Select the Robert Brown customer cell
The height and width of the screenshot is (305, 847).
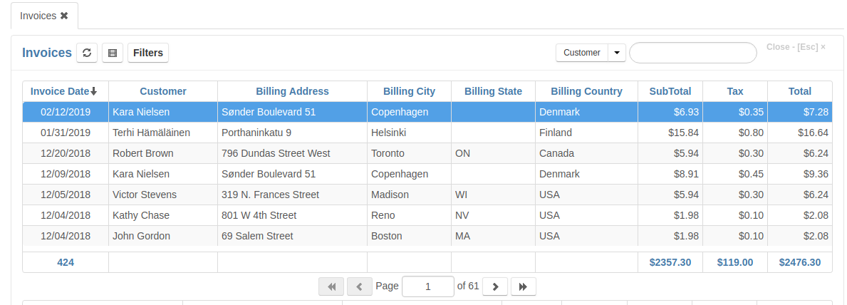[163, 153]
